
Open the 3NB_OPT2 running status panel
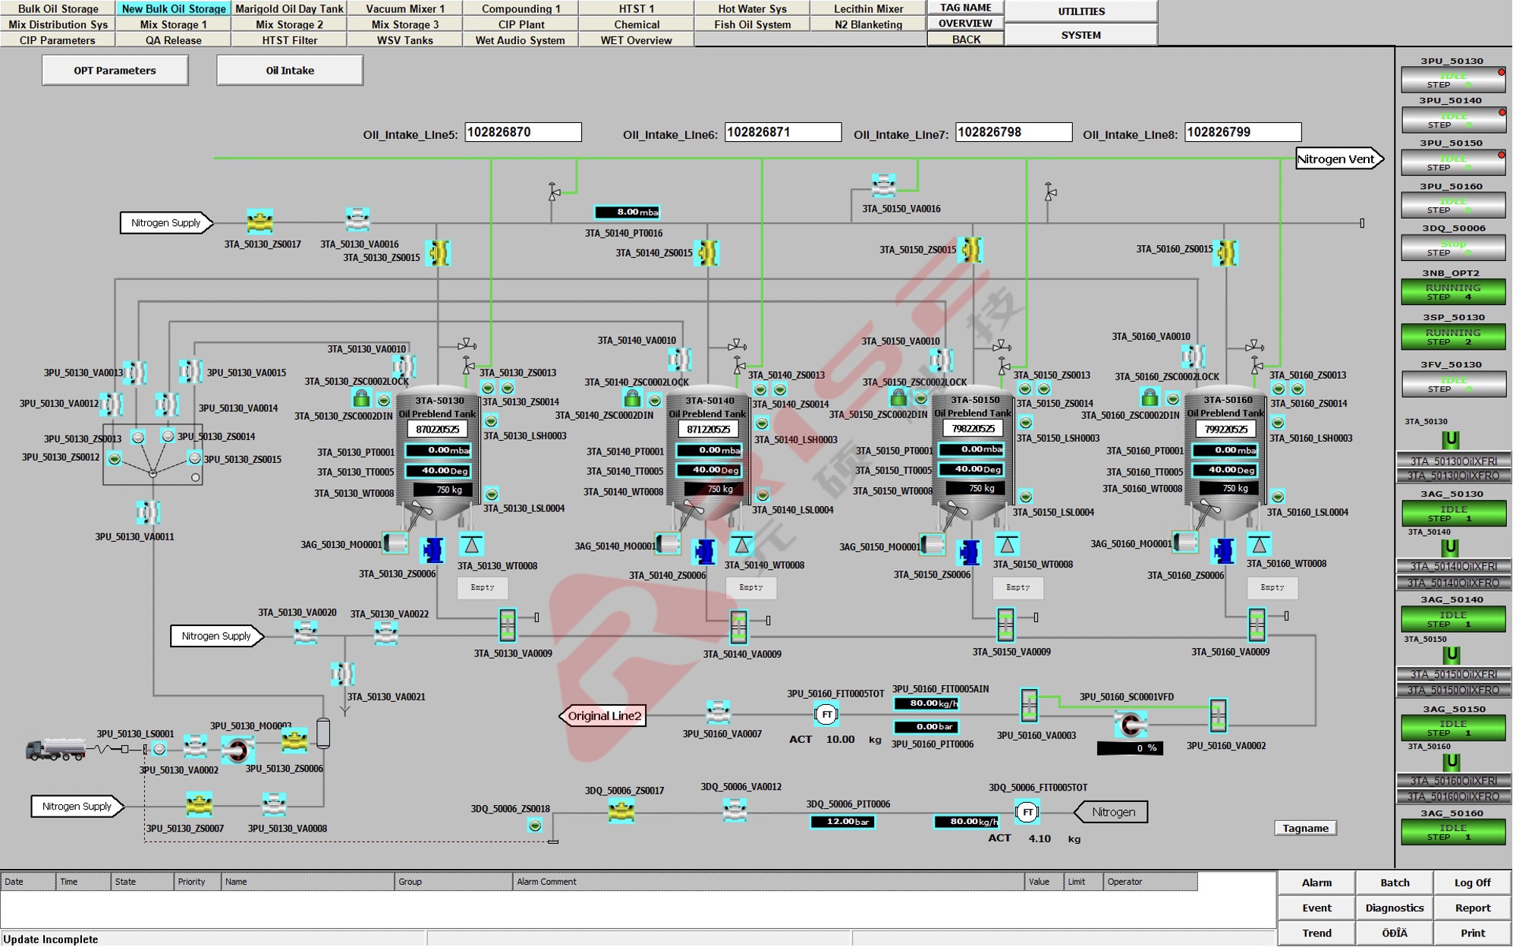(x=1452, y=291)
